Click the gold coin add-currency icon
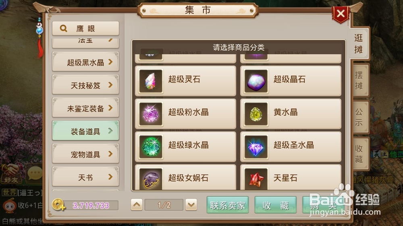 point(58,205)
